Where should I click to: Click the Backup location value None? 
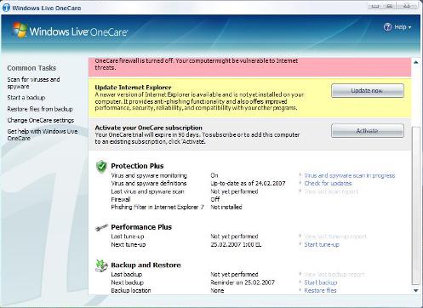[217, 290]
